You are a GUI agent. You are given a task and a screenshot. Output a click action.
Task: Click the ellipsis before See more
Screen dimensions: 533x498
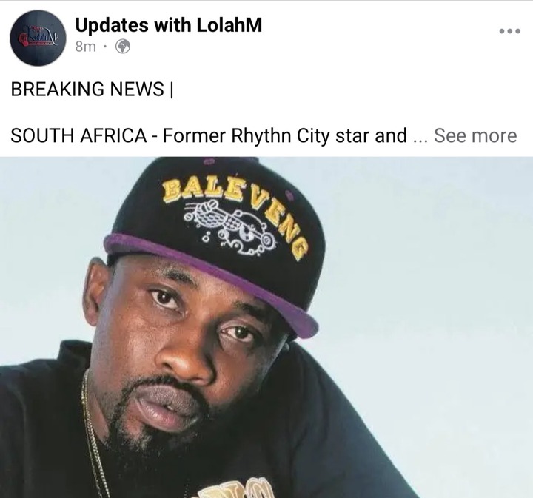(x=421, y=140)
